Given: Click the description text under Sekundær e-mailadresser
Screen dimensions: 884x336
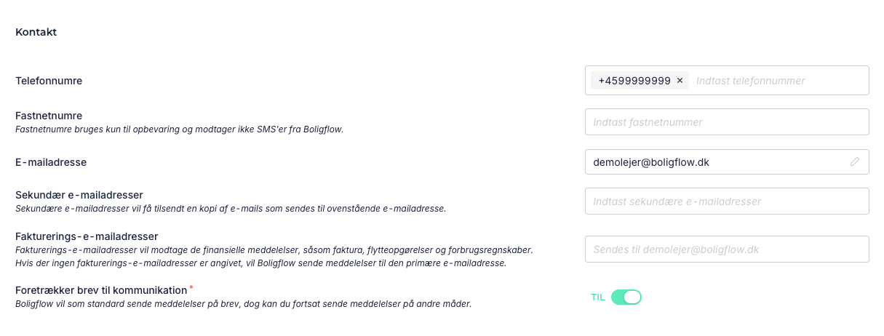Looking at the screenshot, I should pos(231,209).
